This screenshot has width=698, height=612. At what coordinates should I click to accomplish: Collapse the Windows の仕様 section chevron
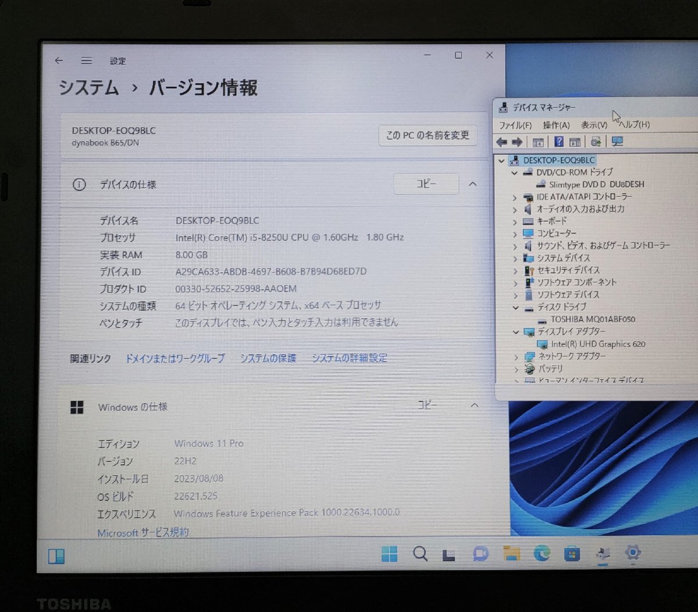pos(475,405)
